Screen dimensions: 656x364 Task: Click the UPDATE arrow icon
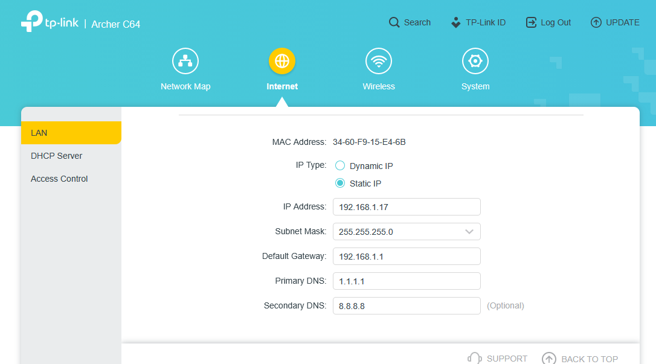pos(596,22)
